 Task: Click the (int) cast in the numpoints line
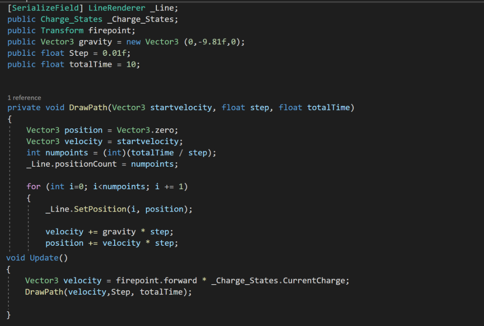point(115,153)
